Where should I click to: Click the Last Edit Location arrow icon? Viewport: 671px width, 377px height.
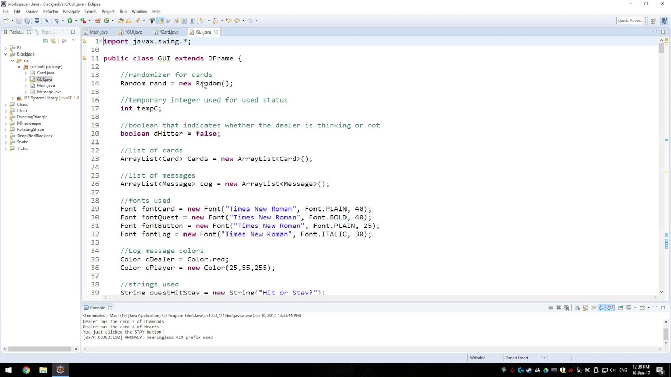pos(229,20)
